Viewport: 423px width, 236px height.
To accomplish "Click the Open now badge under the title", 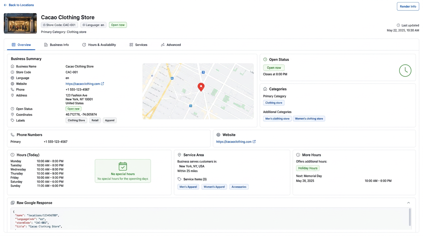I will point(118,25).
